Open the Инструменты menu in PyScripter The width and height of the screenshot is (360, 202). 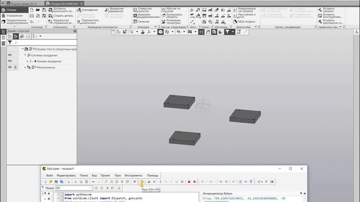pyautogui.click(x=133, y=176)
